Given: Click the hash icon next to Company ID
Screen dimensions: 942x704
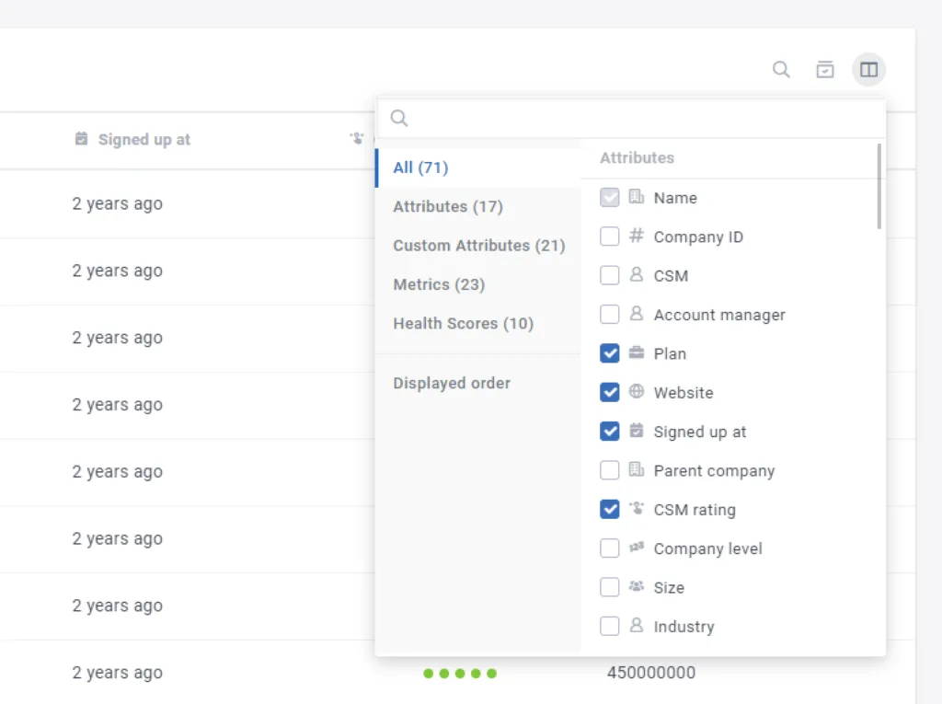Looking at the screenshot, I should (637, 236).
